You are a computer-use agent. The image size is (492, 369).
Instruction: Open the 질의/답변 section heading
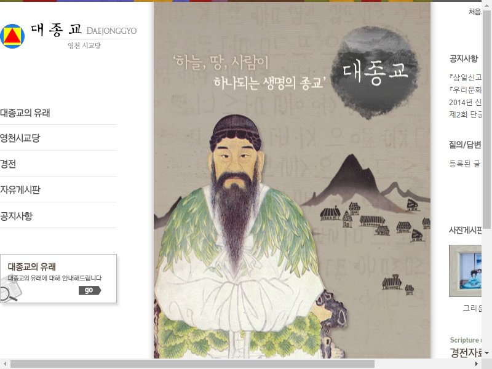tap(465, 145)
